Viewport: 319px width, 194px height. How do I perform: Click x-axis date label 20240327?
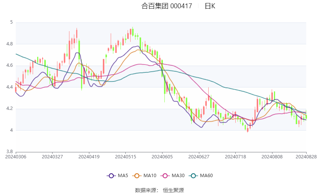pyautogui.click(x=52, y=157)
